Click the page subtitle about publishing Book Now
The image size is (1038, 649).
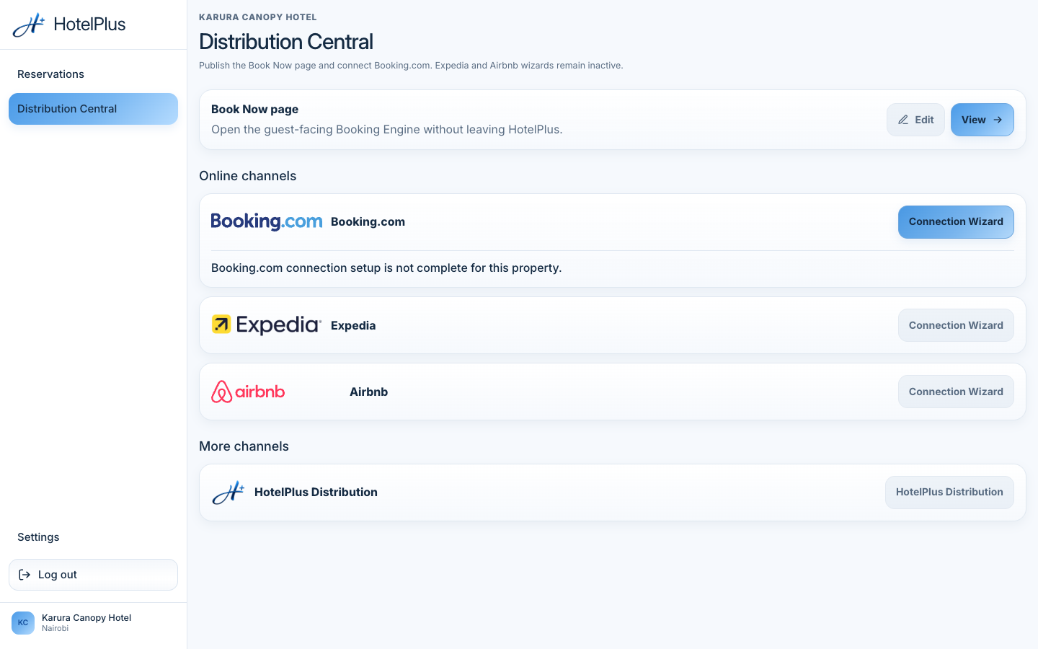click(x=411, y=66)
